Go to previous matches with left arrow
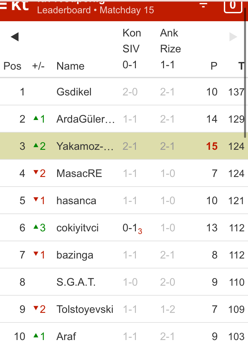Screen dimensions: 248x347 coord(15,37)
